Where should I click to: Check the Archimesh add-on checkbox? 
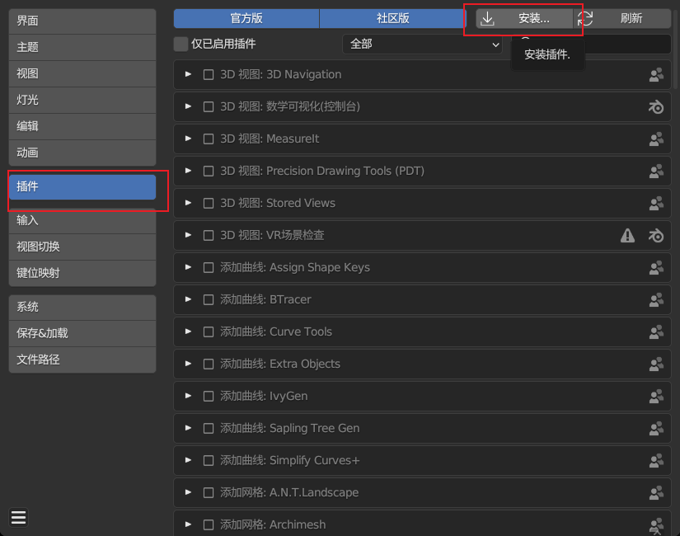(209, 524)
